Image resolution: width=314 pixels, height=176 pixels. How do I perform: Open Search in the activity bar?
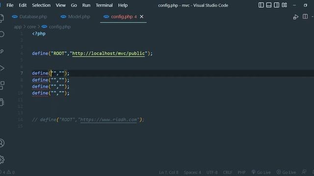tap(1, 34)
